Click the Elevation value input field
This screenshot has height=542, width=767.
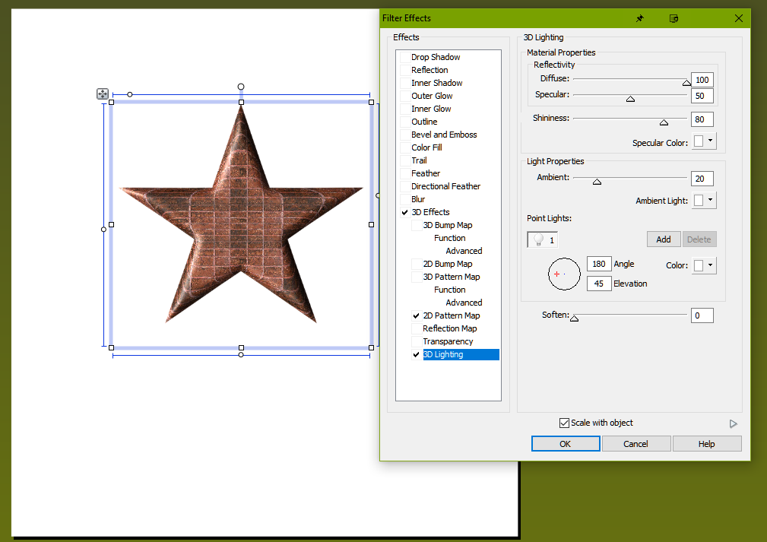pos(599,284)
